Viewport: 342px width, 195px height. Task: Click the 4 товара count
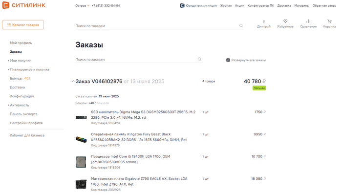tap(209, 81)
